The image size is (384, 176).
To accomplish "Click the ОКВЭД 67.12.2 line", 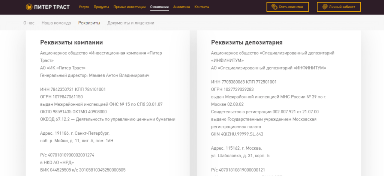I will click(x=108, y=119).
